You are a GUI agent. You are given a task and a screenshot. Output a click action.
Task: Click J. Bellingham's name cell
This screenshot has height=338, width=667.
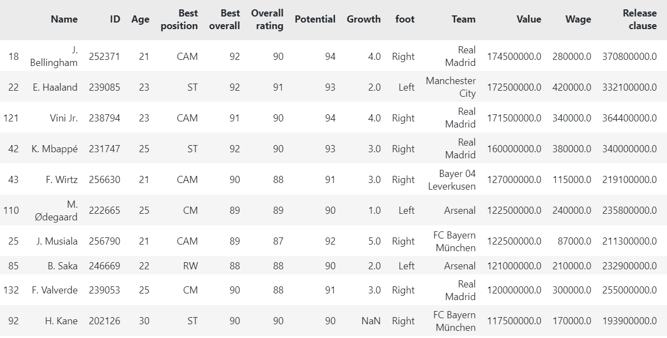pyautogui.click(x=54, y=56)
